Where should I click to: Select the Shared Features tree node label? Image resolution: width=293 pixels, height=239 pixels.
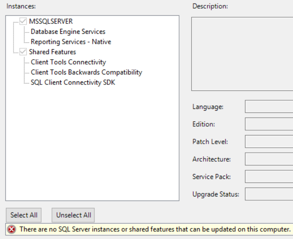tap(52, 52)
